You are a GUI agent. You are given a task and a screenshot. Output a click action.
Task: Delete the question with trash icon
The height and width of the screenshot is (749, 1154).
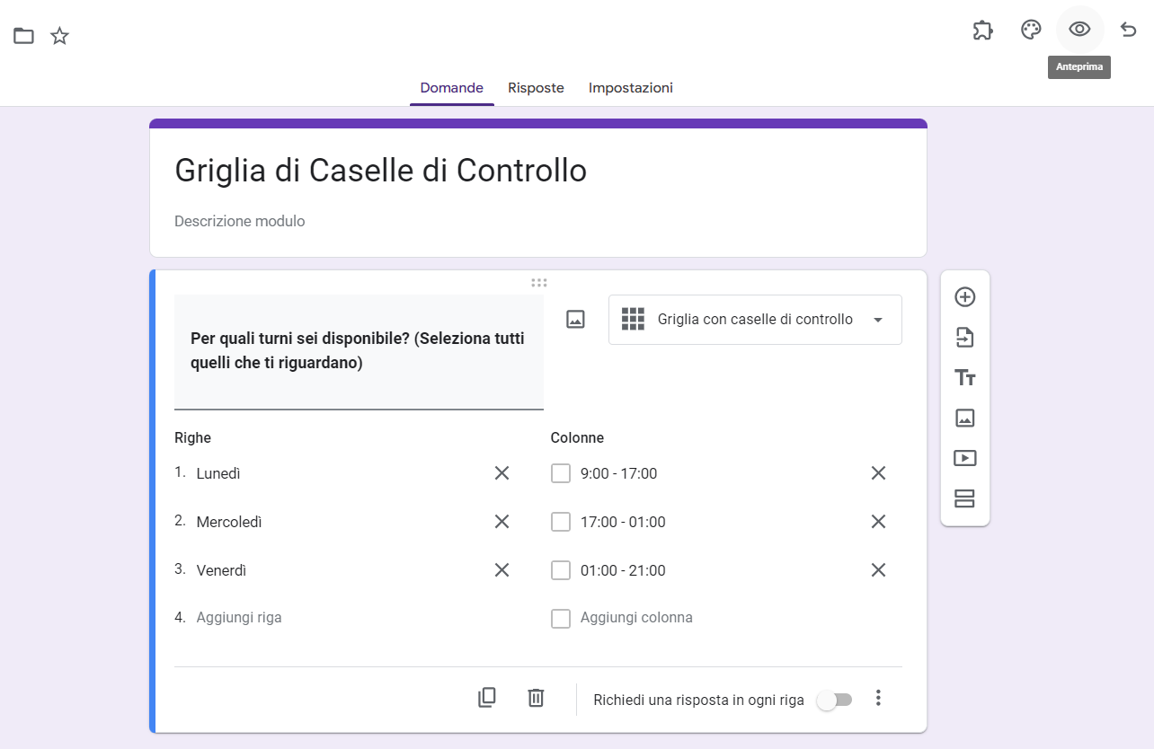pyautogui.click(x=536, y=698)
